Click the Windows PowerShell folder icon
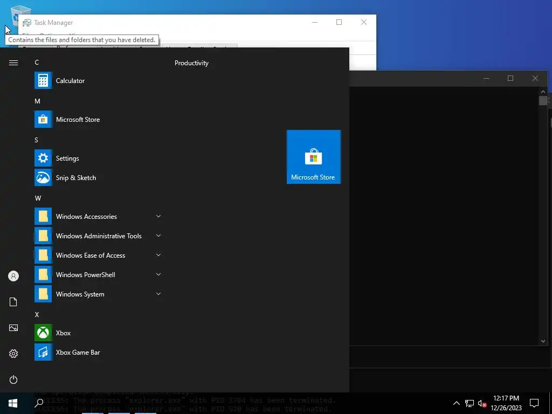 pyautogui.click(x=43, y=274)
